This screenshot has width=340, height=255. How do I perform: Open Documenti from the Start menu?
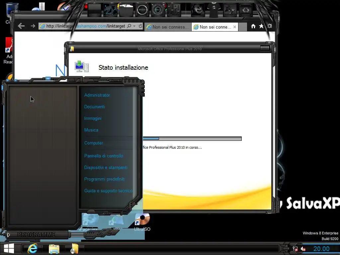point(95,107)
